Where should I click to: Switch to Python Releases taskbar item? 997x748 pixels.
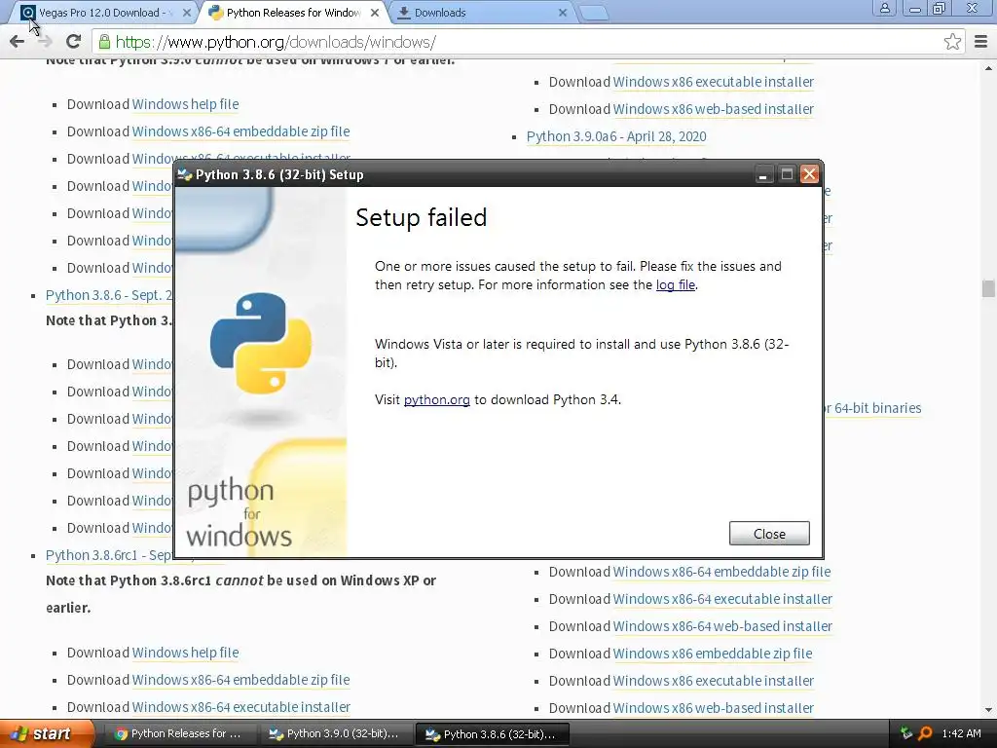click(178, 734)
